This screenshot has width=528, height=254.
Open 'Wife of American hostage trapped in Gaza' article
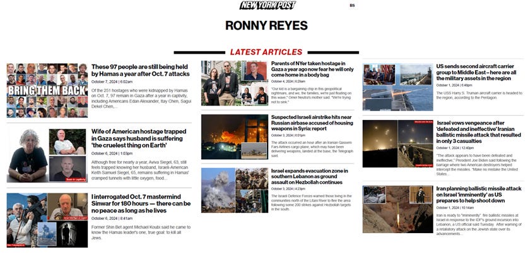click(x=139, y=138)
